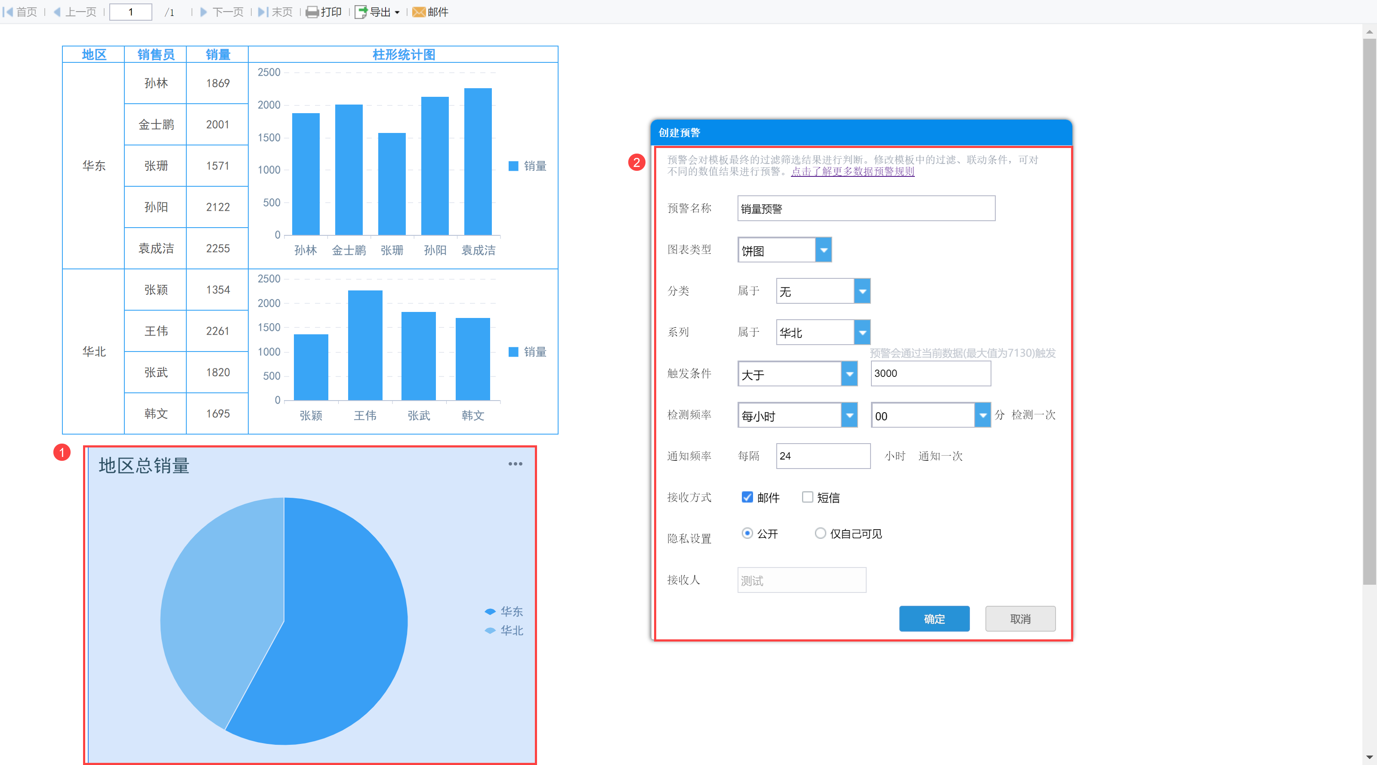The width and height of the screenshot is (1377, 765).
Task: Expand the 图表类型 chart type dropdown
Action: 823,250
